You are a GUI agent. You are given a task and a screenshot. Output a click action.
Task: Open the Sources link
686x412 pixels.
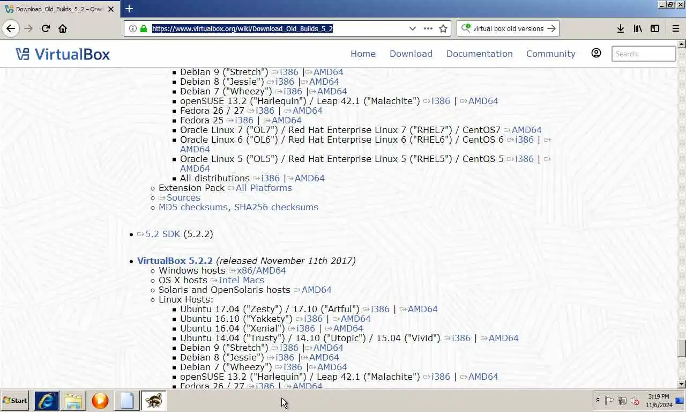[183, 197]
